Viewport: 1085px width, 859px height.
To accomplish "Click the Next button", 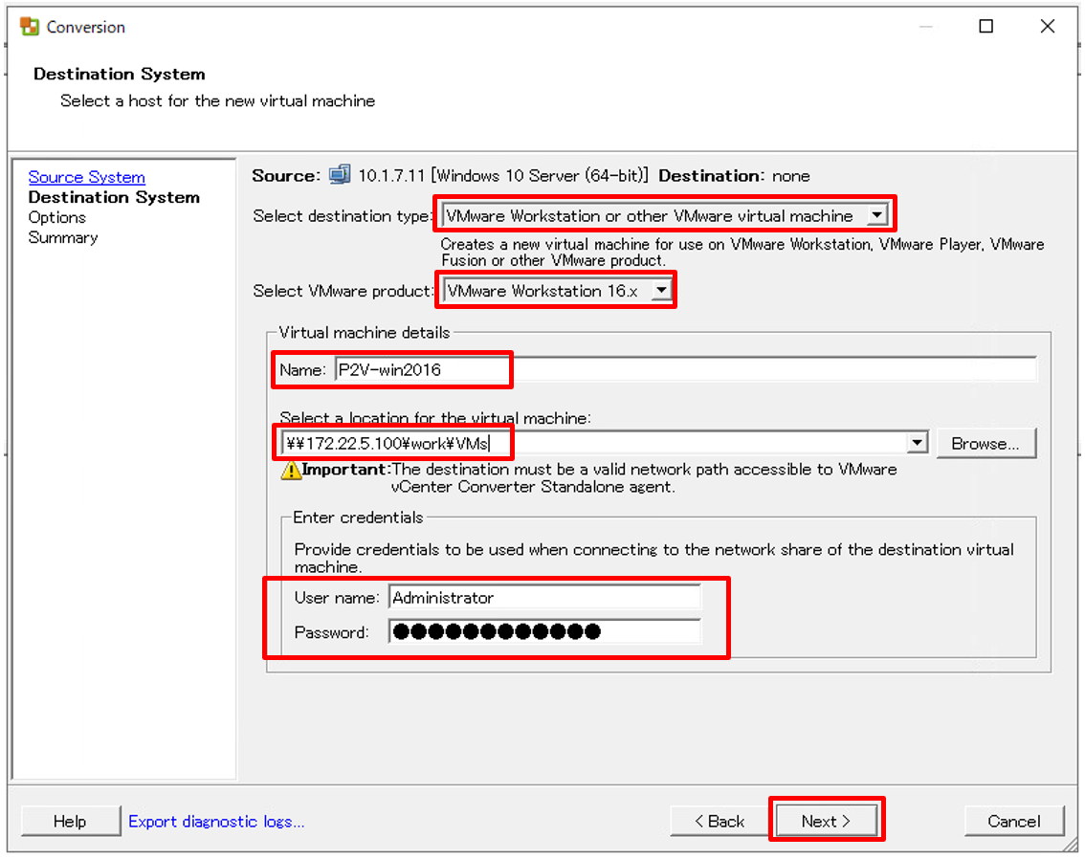I will click(x=827, y=821).
